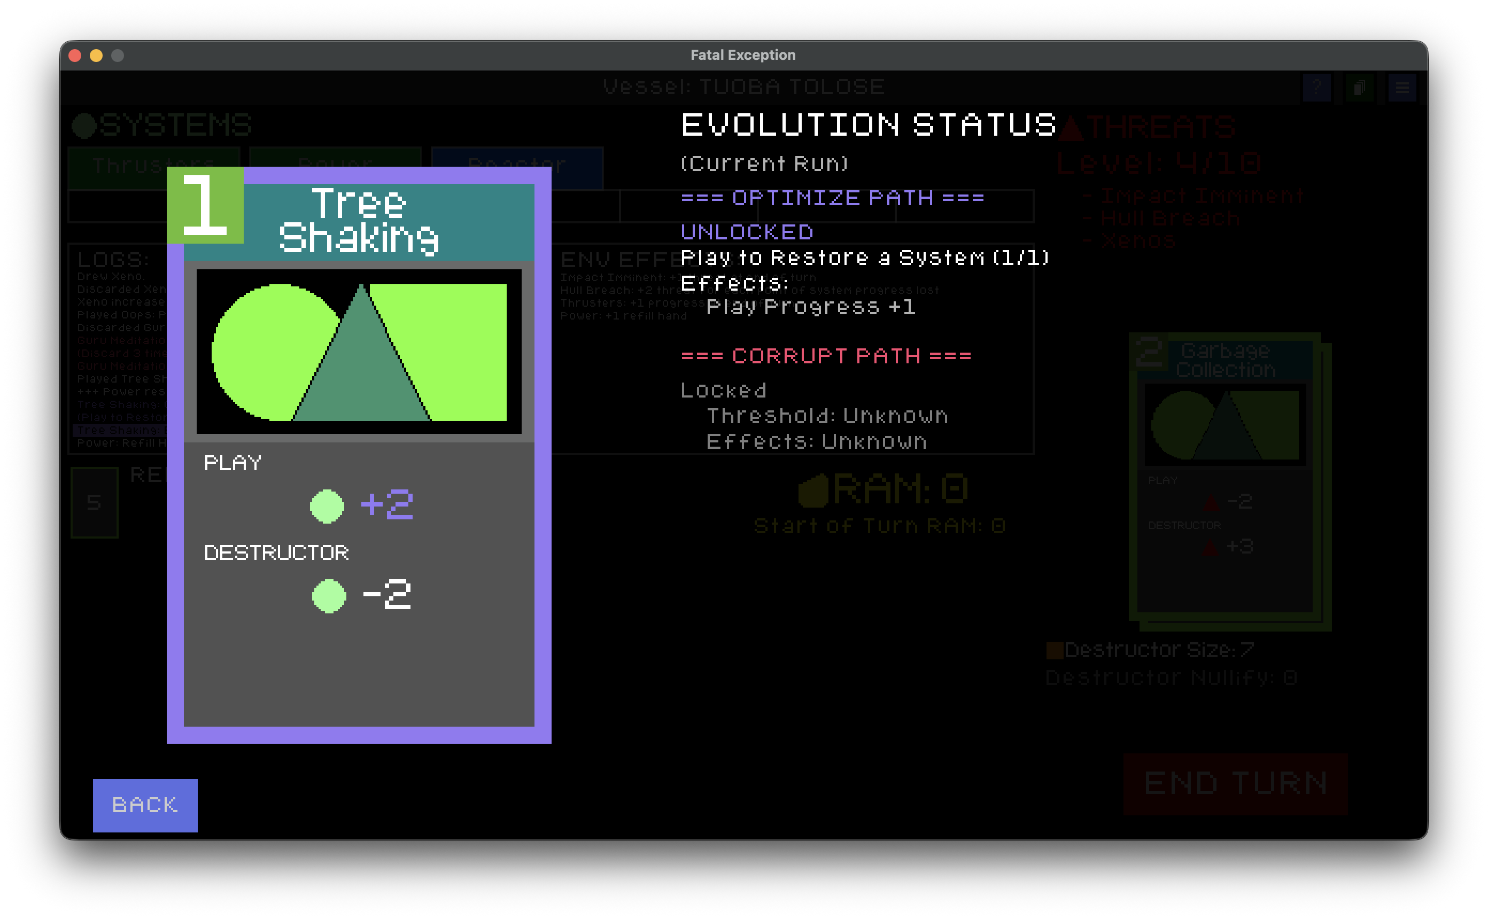Click the green cost badge on Tree Shaking
1488x919 pixels.
click(205, 205)
